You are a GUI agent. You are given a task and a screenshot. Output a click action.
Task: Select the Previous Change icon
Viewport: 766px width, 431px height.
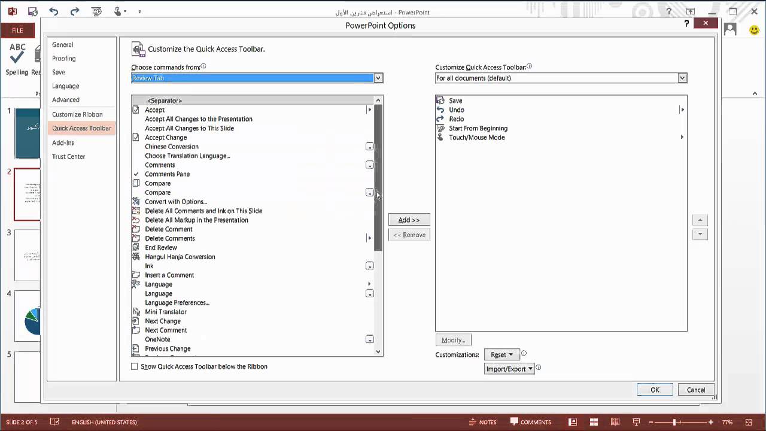click(x=136, y=348)
